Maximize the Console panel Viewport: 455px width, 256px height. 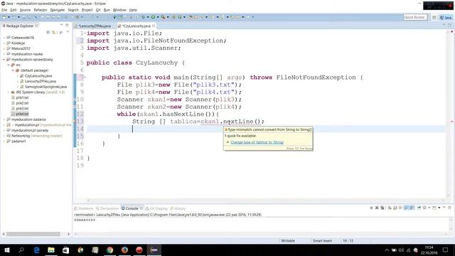click(449, 208)
